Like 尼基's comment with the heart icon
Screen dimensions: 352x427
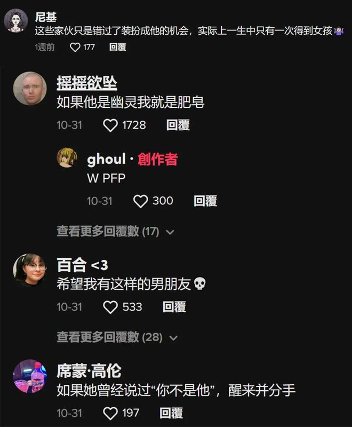(x=75, y=47)
